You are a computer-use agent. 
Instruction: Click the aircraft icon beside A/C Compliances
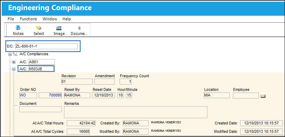coord(15,54)
